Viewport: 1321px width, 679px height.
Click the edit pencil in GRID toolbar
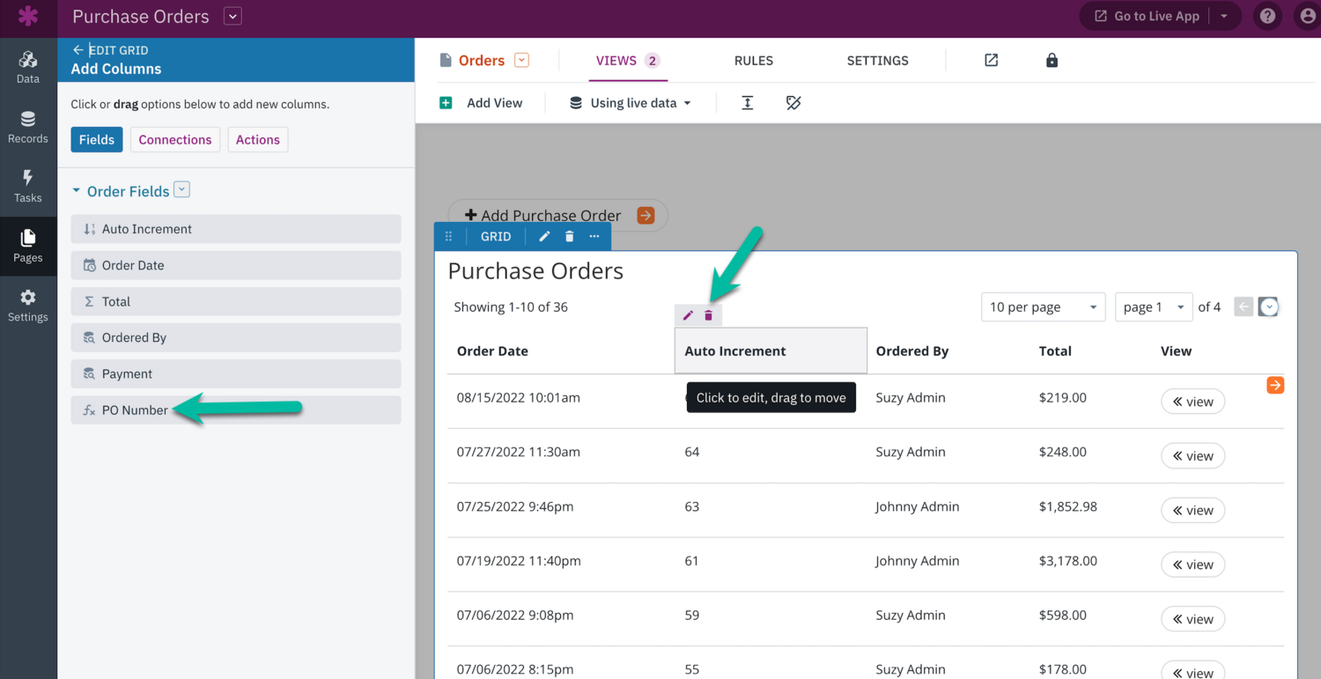pyautogui.click(x=544, y=236)
